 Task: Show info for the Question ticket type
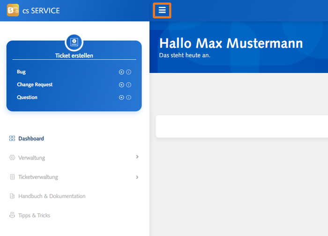pos(128,97)
